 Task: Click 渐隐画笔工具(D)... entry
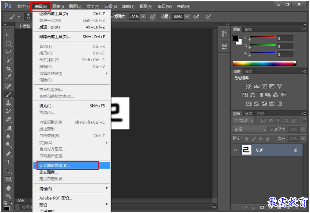(x=72, y=37)
